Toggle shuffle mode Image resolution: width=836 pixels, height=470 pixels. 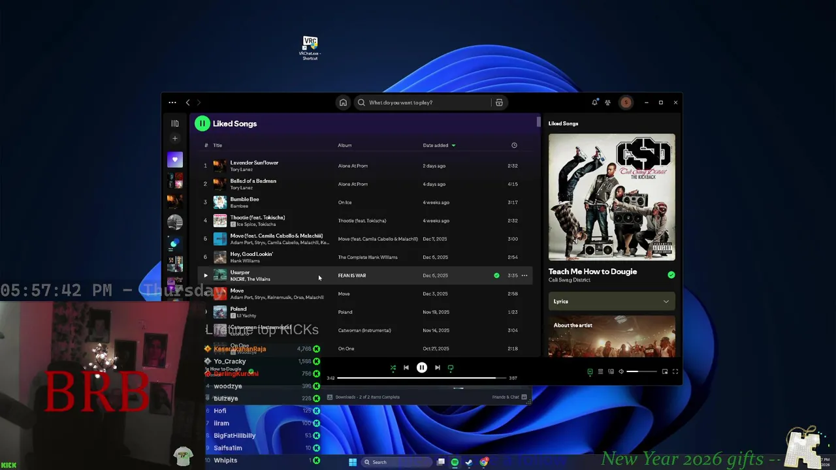point(393,368)
